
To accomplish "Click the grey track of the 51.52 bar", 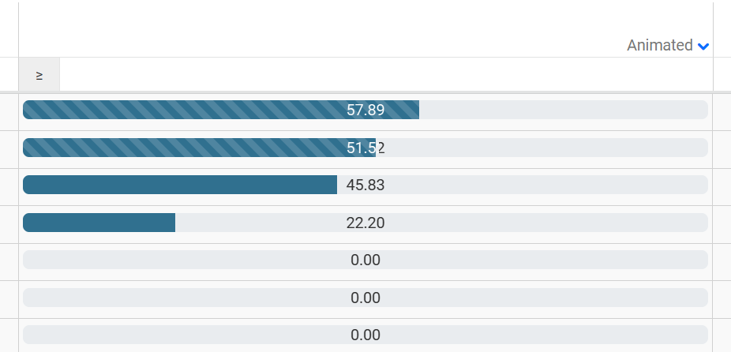I will point(545,148).
